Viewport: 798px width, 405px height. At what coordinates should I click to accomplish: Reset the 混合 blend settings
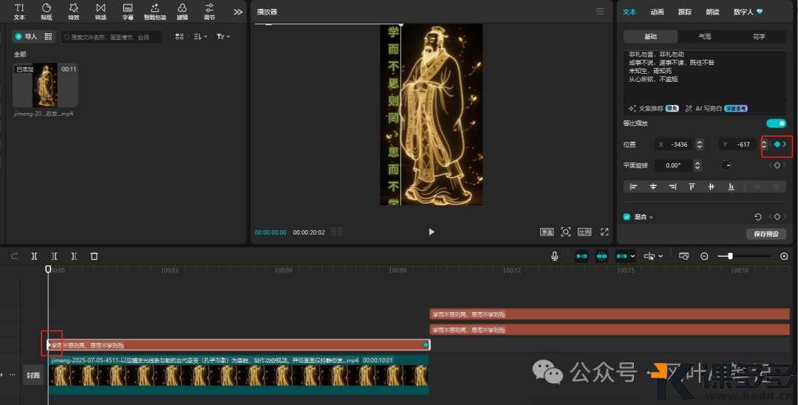tap(757, 217)
